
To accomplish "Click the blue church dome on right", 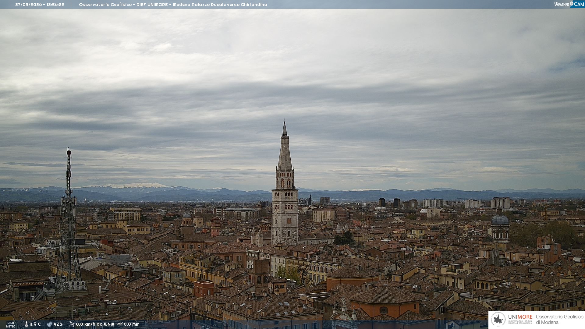I will (x=500, y=220).
